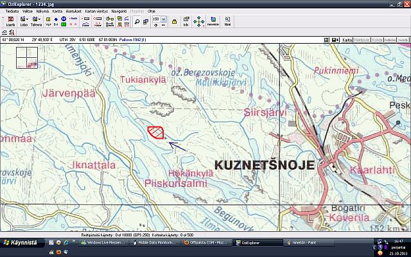Click the Info toolbar icon

coord(185,21)
